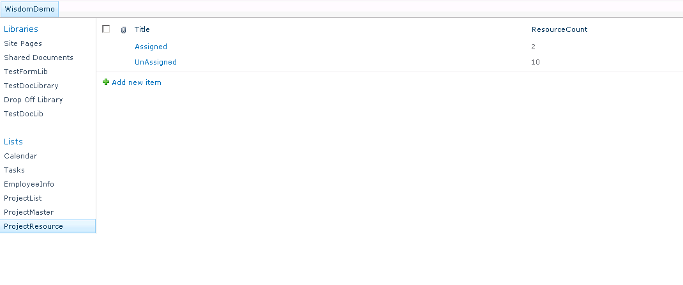The height and width of the screenshot is (285, 683).
Task: Open the ProjectMaster list
Action: point(29,212)
